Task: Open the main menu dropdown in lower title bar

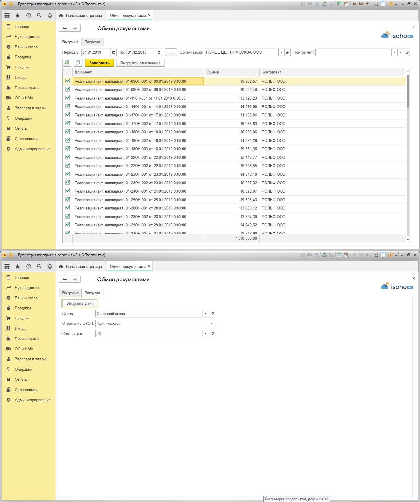Action: click(x=11, y=255)
